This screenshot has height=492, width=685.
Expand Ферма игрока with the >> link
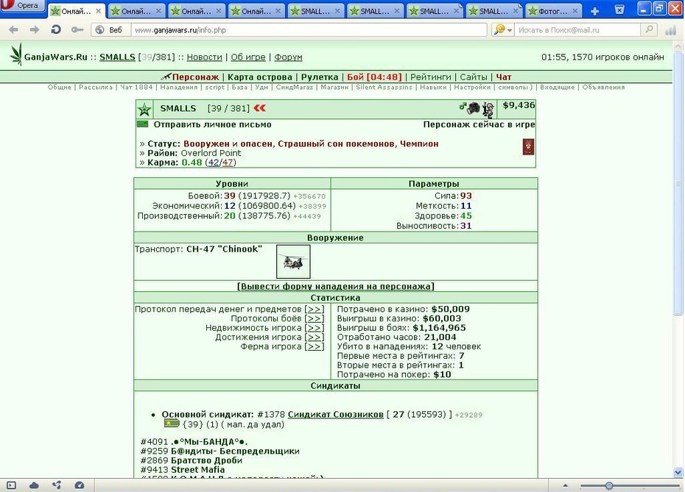click(314, 347)
